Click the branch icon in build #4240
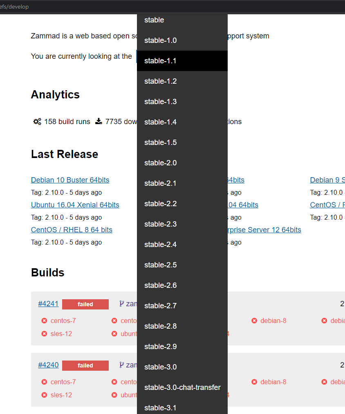 coord(122,365)
